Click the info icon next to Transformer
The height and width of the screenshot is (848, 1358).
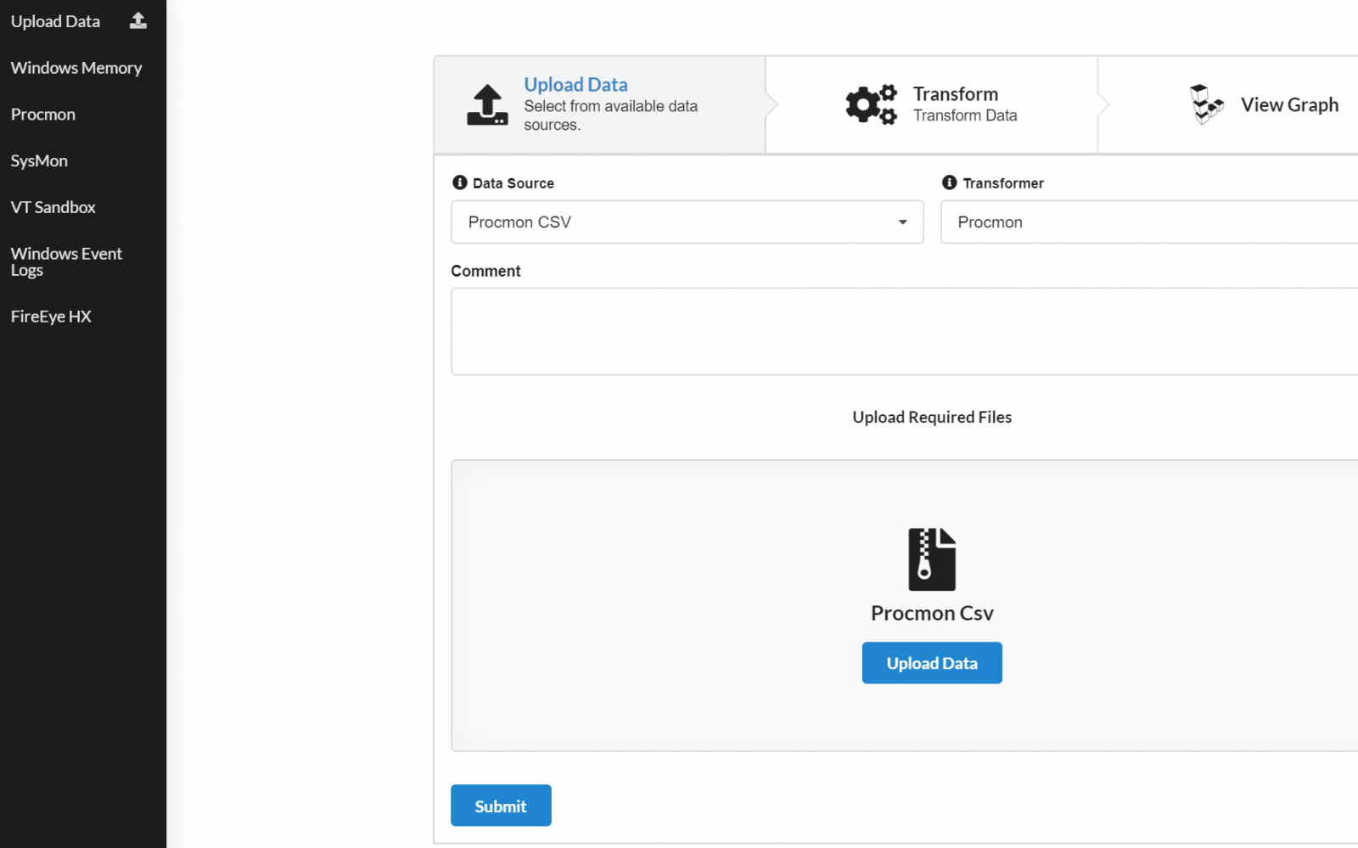tap(950, 183)
